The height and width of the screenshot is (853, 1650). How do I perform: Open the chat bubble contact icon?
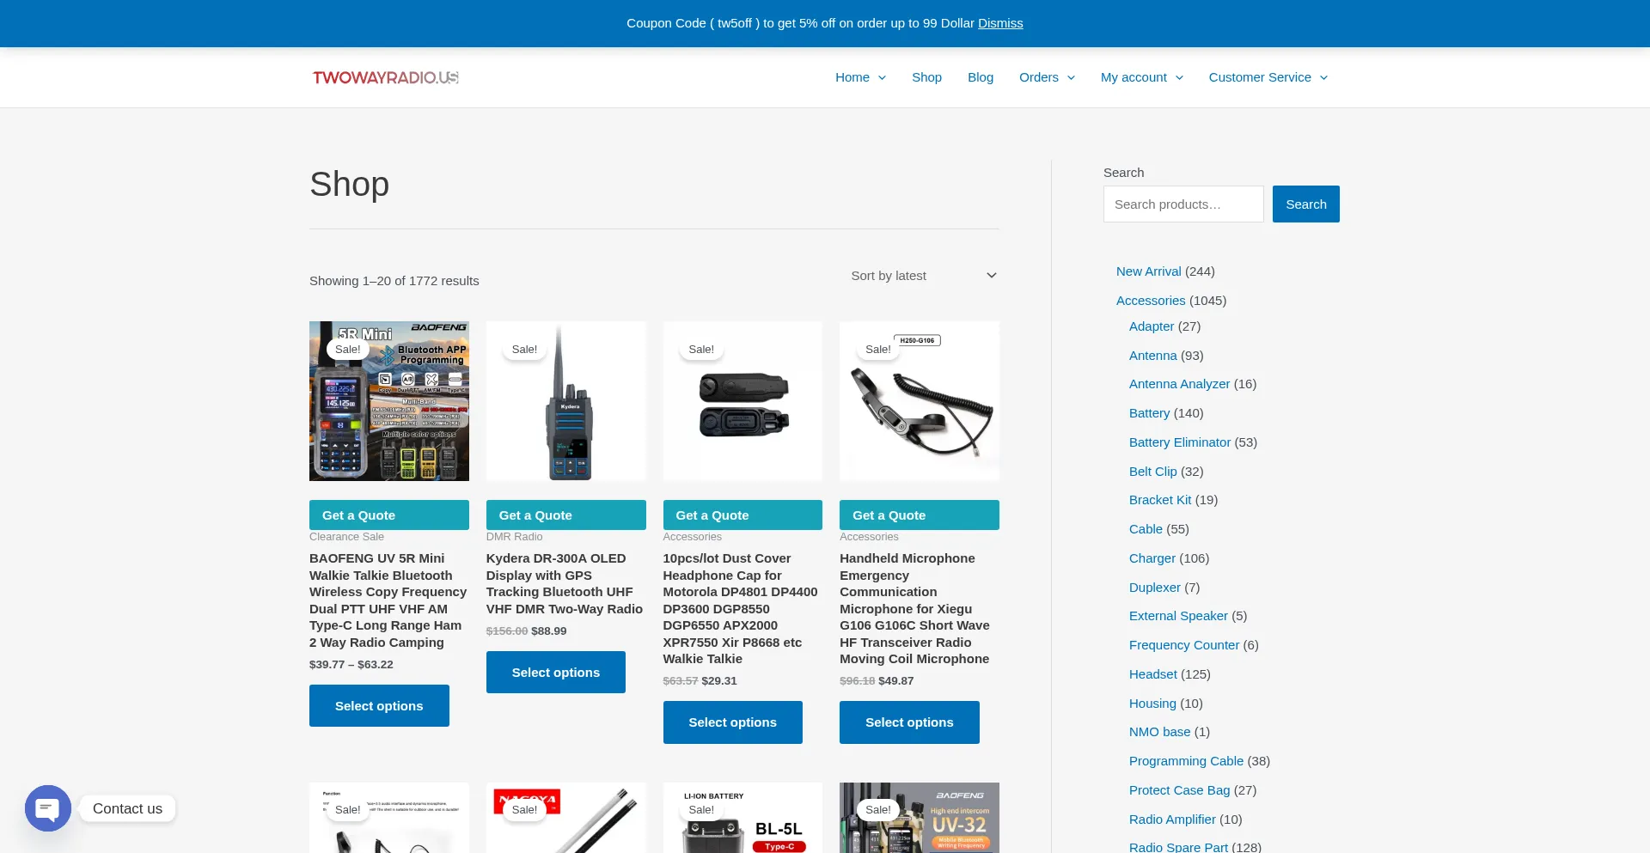(x=48, y=808)
